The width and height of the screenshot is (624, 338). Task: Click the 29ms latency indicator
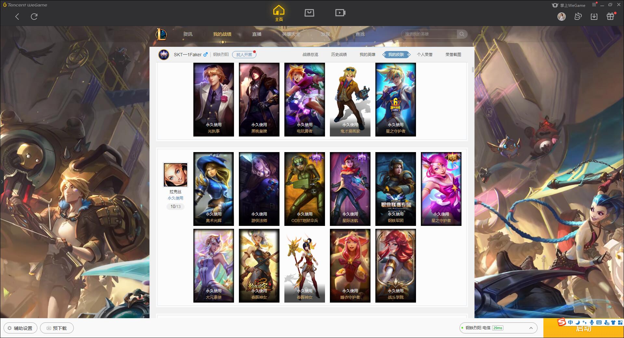pyautogui.click(x=498, y=328)
